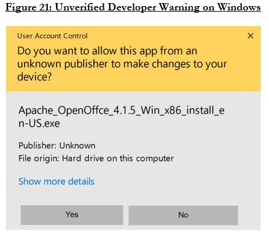The height and width of the screenshot is (234, 269).
Task: Click the 'File origin:' label
Action: [x=39, y=158]
